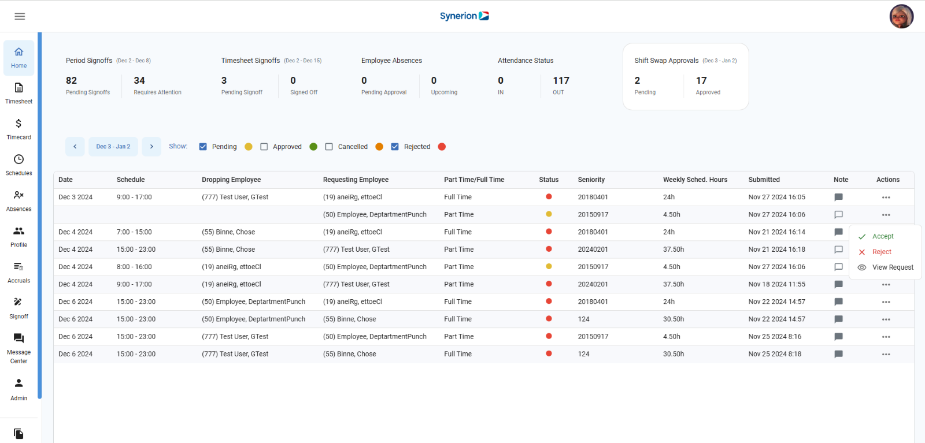925x443 pixels.
Task: Open the user profile avatar
Action: coord(901,16)
